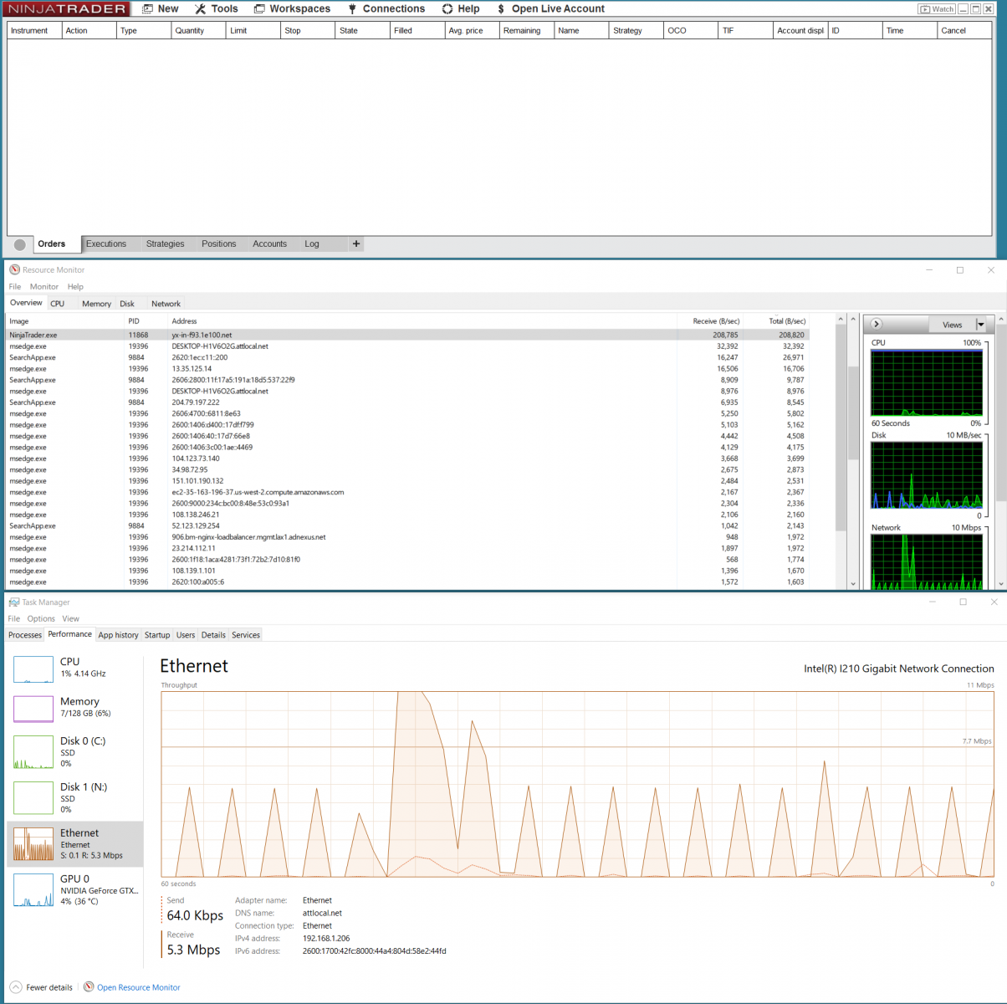Open the Views dropdown arrow
The width and height of the screenshot is (1007, 1004).
981,325
